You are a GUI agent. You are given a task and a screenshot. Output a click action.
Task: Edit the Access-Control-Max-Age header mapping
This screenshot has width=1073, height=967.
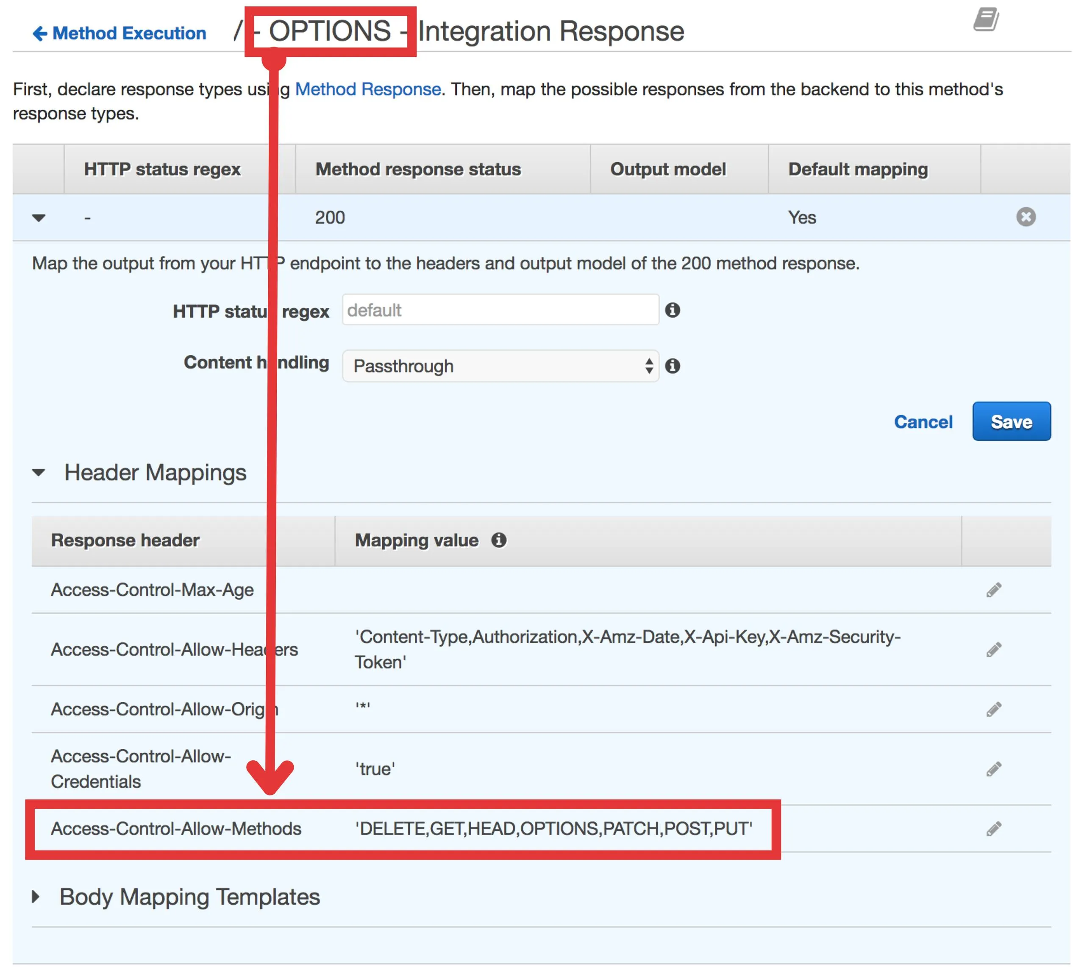point(994,590)
